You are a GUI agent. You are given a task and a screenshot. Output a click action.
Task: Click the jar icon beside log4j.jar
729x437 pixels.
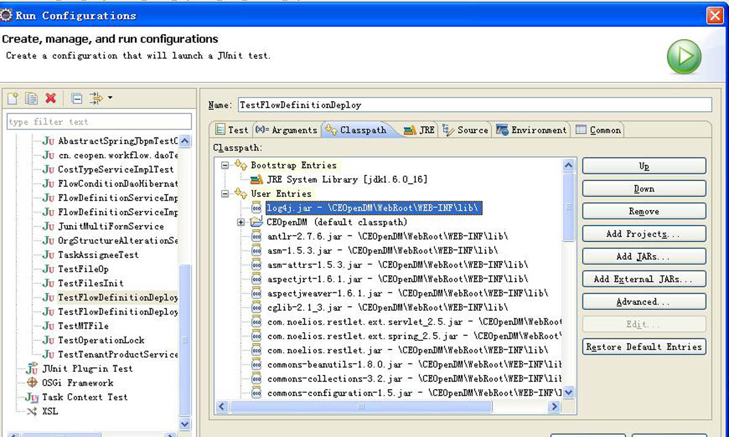point(257,208)
